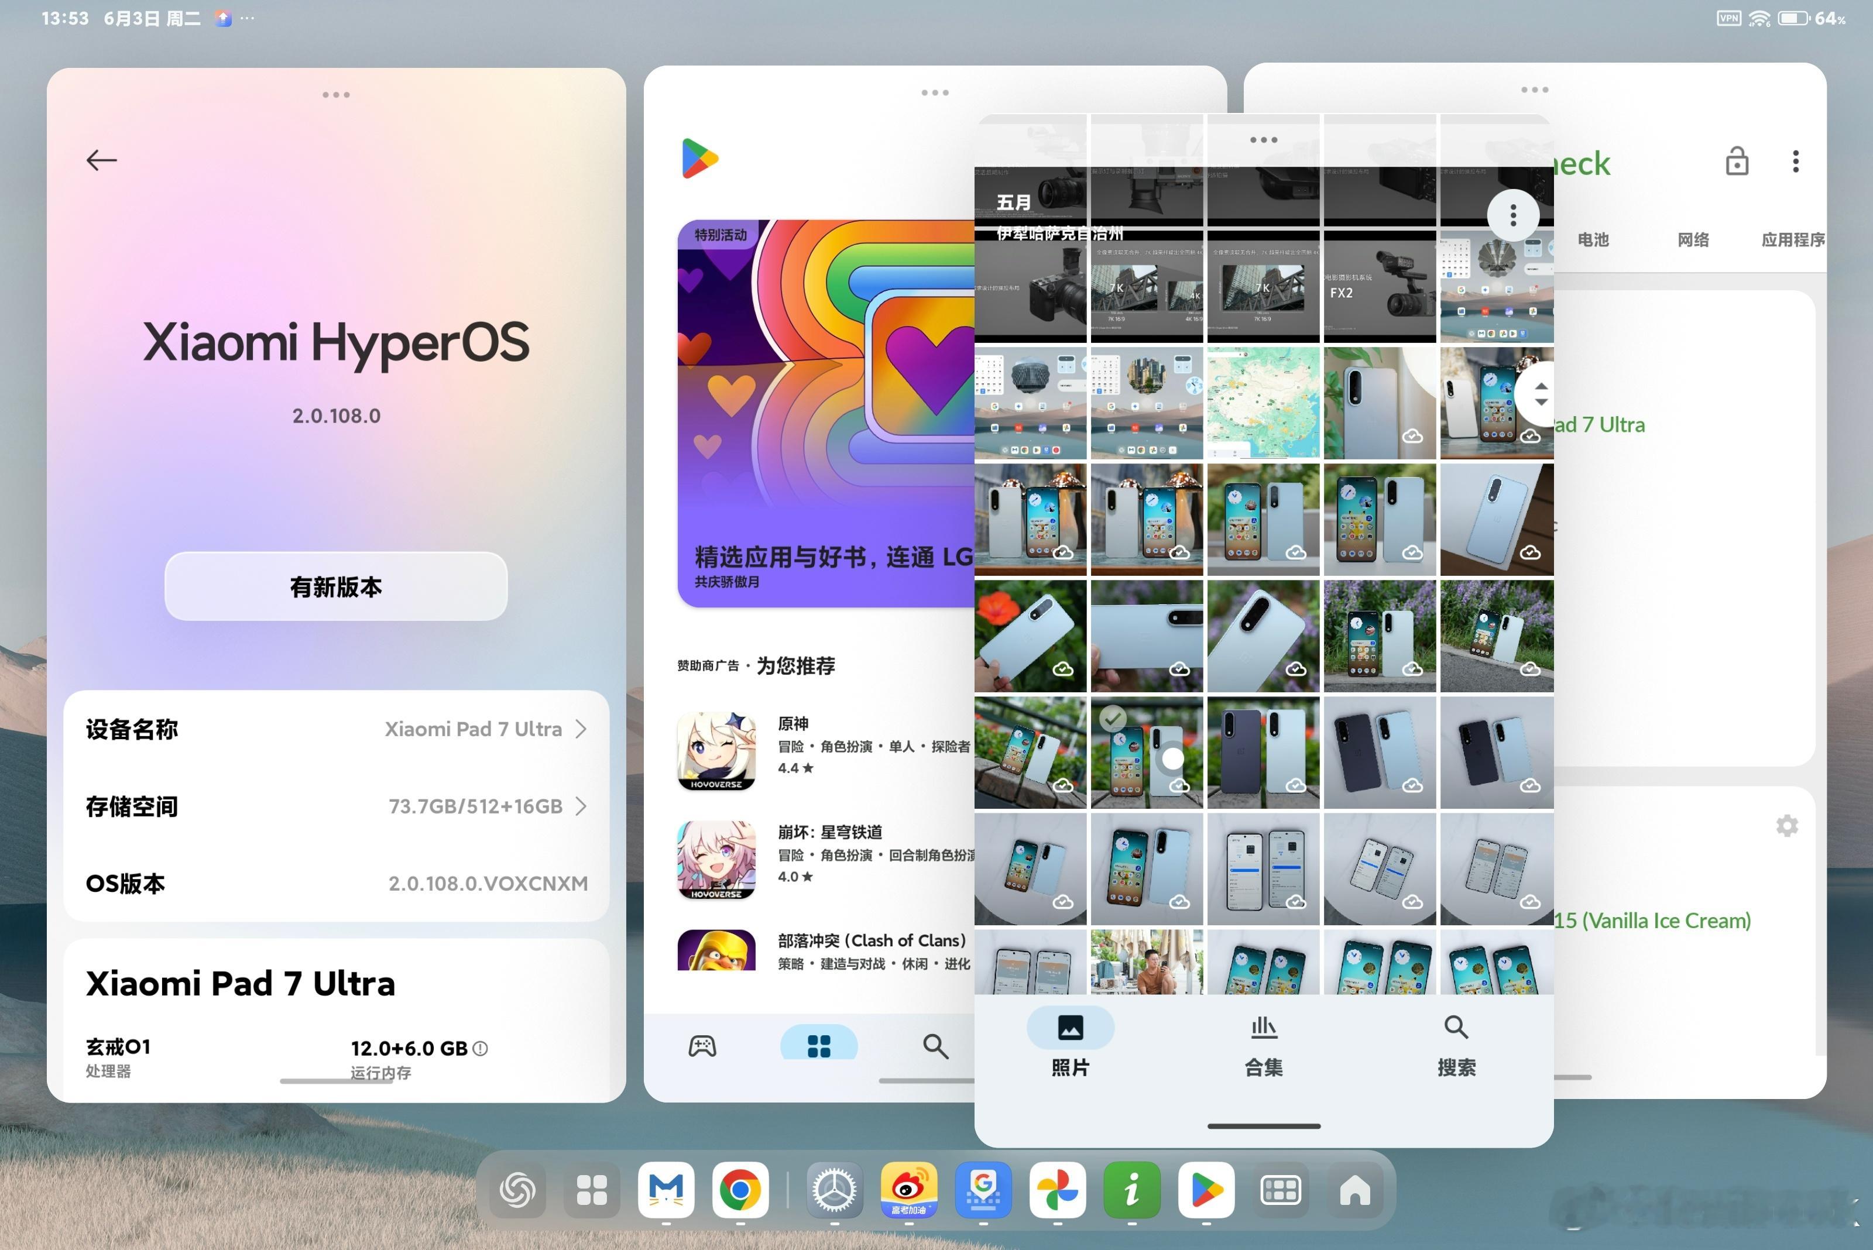Screen dimensions: 1873x1250
Task: Grab the Photos fast-scroll handle
Action: pyautogui.click(x=1541, y=394)
